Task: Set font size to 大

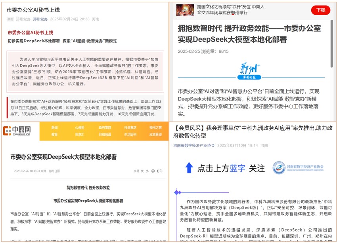Action: click(142, 171)
